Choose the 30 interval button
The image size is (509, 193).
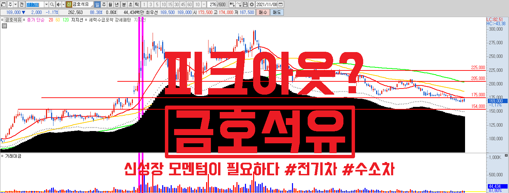[176, 4]
